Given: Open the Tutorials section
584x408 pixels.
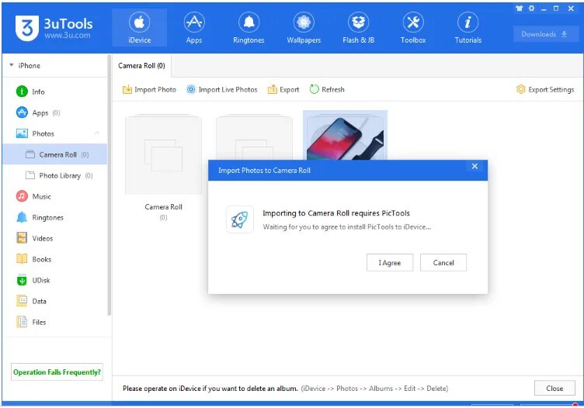Looking at the screenshot, I should click(x=468, y=28).
